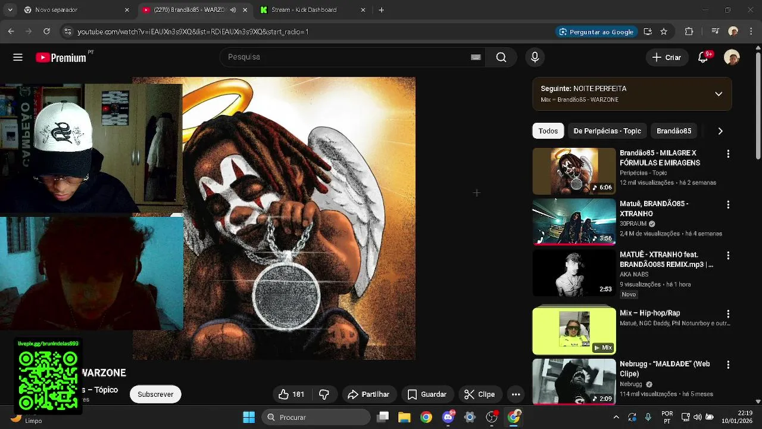
Task: Click the Criar create button
Action: pyautogui.click(x=667, y=57)
